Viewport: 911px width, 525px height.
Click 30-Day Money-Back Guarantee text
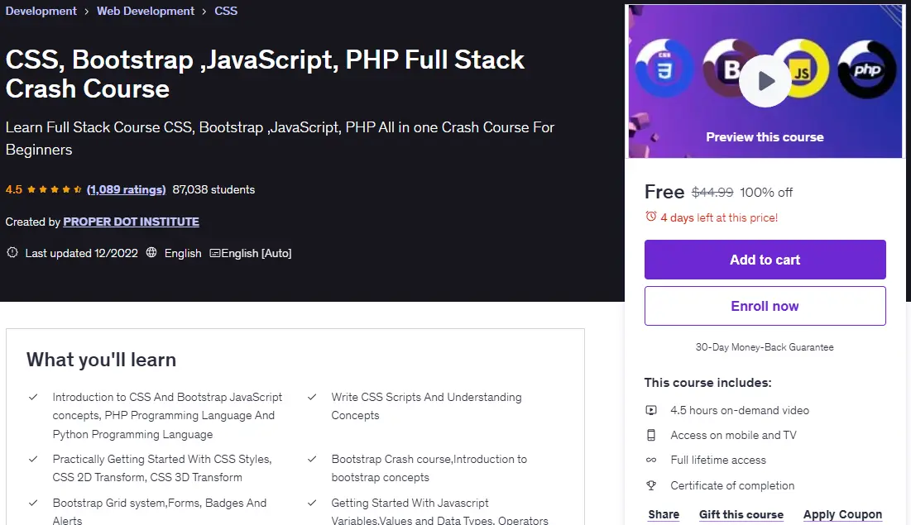765,347
